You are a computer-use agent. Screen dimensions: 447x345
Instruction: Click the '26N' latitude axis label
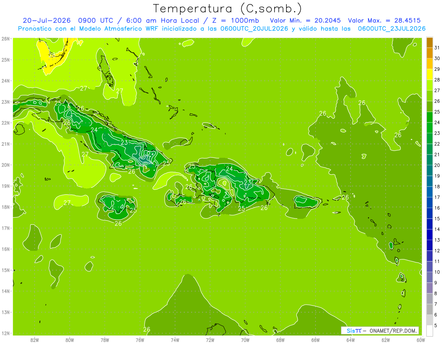[6, 39]
